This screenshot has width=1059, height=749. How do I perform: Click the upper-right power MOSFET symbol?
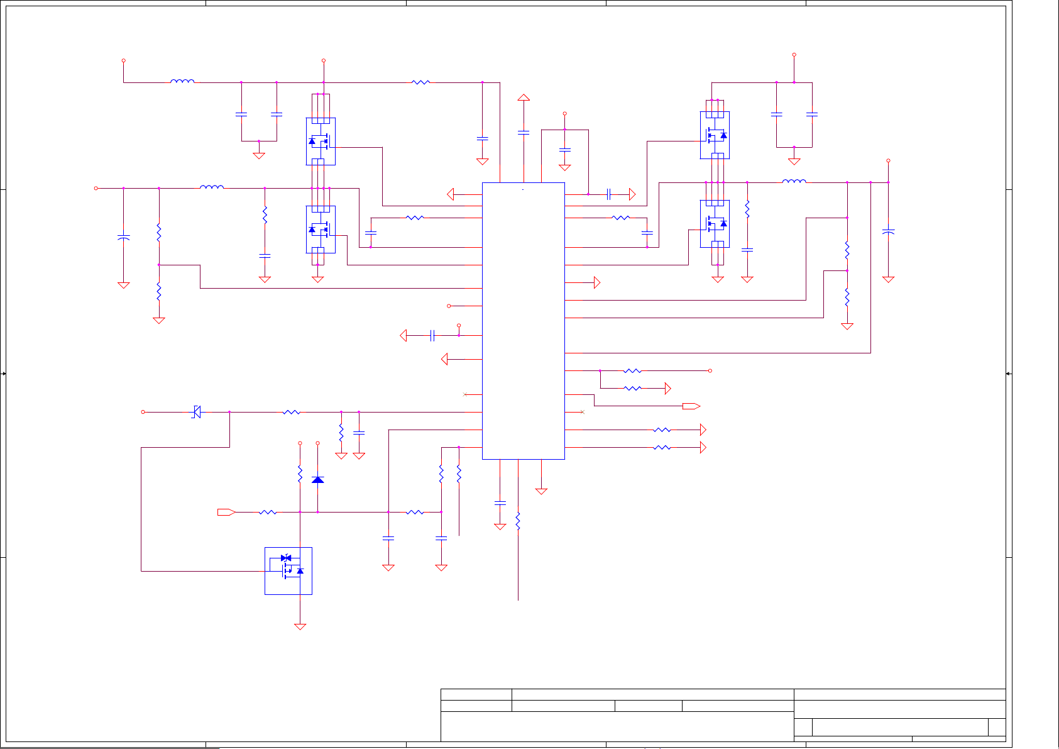coord(715,135)
